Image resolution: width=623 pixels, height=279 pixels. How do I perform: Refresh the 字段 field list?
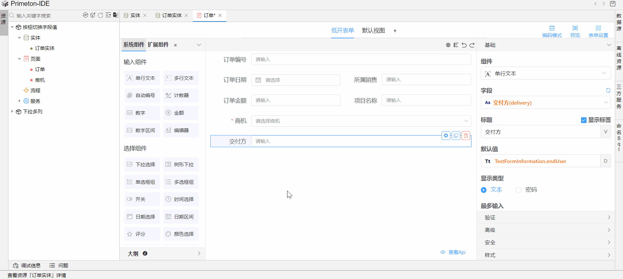pyautogui.click(x=608, y=91)
